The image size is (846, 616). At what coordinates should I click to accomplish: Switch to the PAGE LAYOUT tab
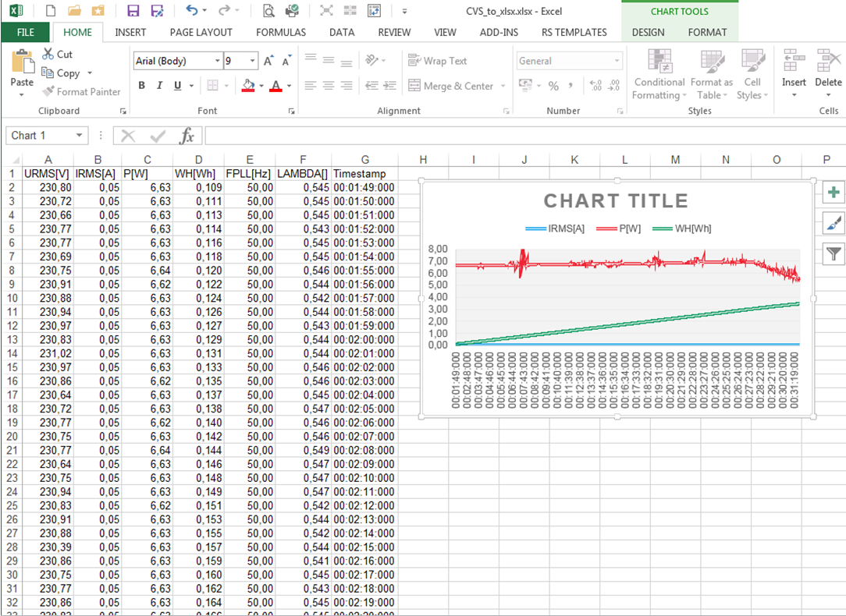(x=201, y=32)
